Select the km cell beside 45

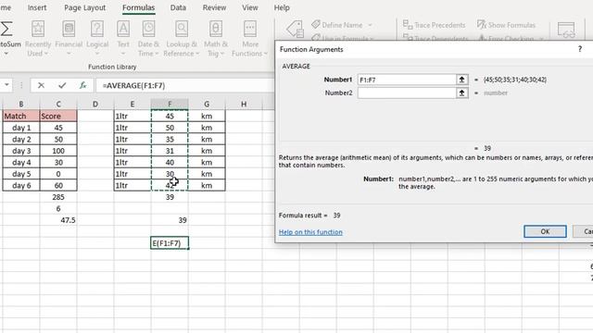(207, 116)
